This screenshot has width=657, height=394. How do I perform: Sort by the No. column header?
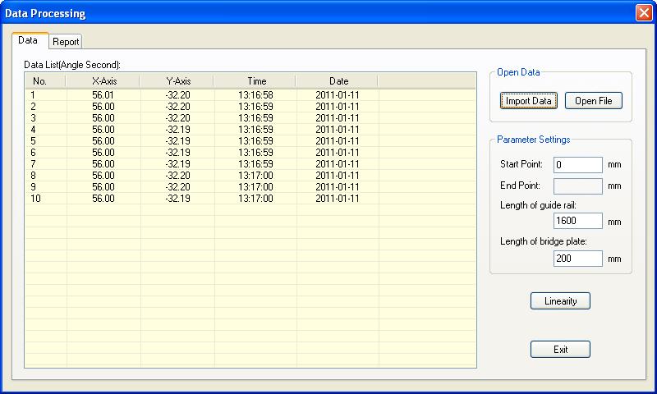tap(39, 81)
